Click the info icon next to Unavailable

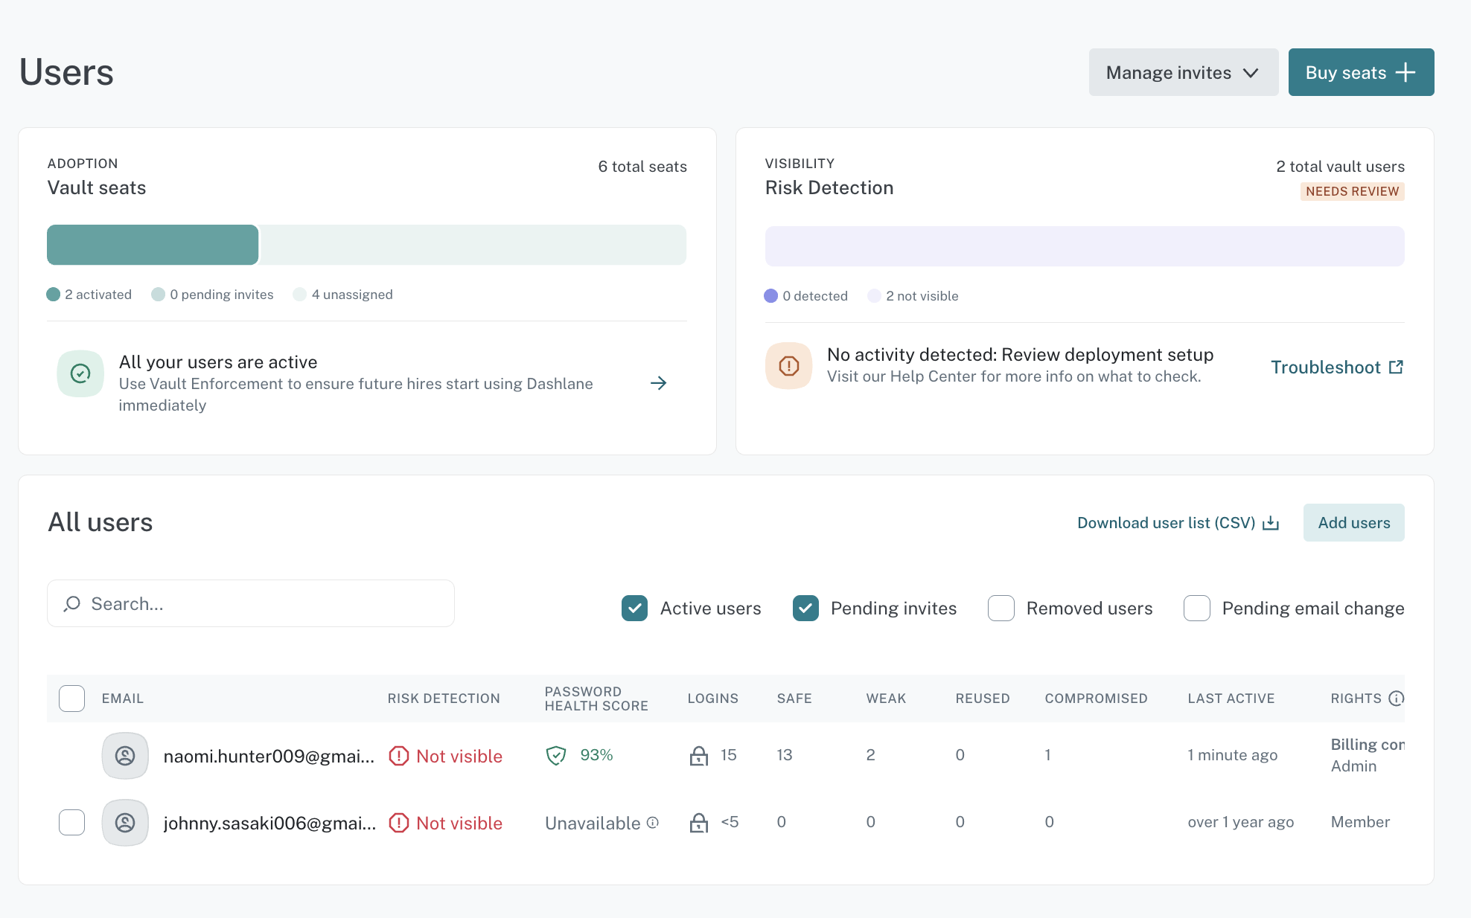(653, 822)
